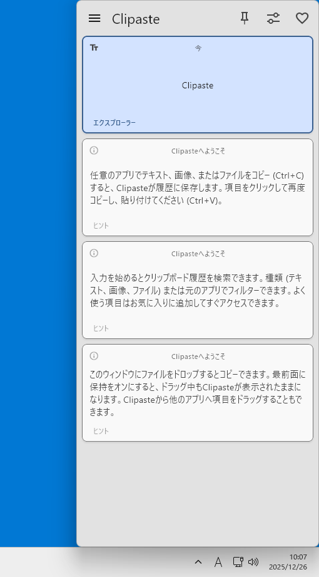
Task: Show favorites with the heart icon
Action: (302, 18)
